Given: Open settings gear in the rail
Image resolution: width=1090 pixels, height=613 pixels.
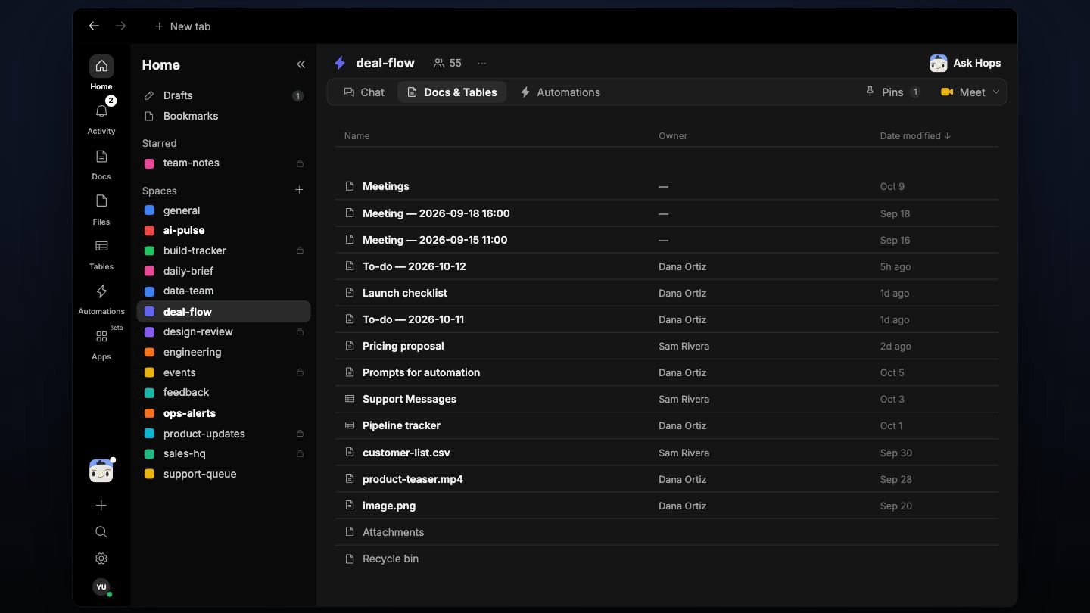Looking at the screenshot, I should 101,559.
